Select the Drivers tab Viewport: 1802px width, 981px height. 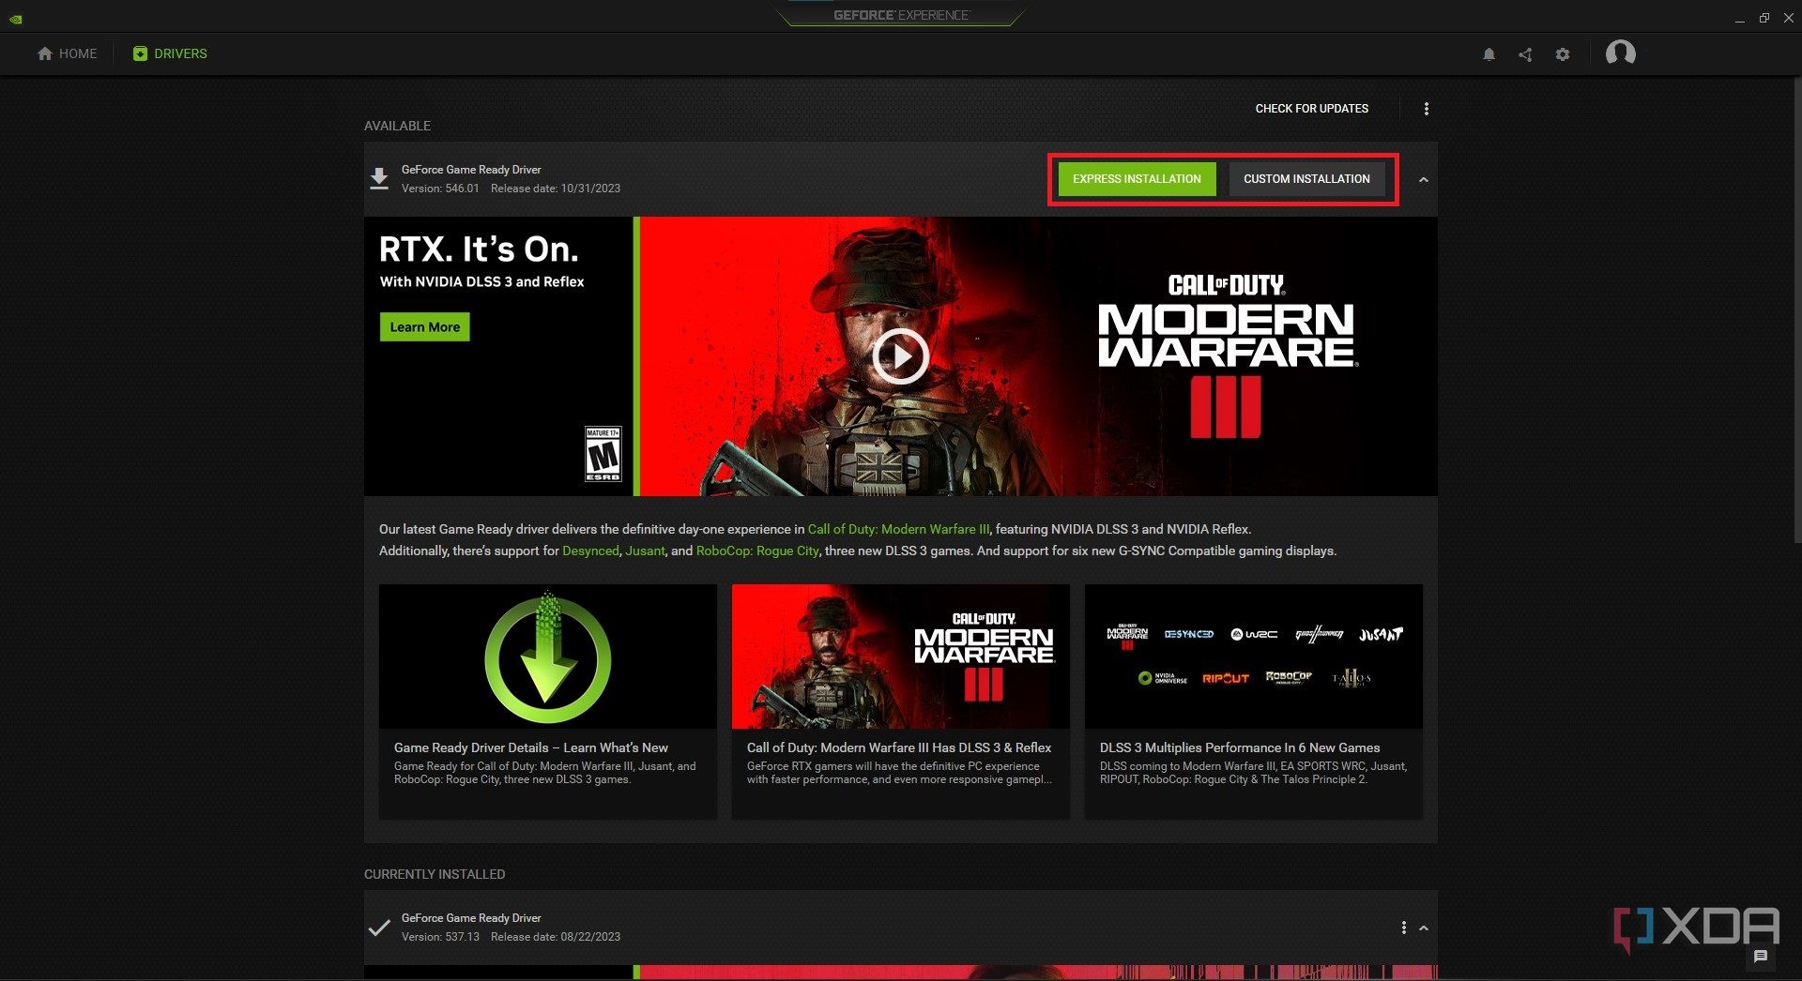[170, 53]
